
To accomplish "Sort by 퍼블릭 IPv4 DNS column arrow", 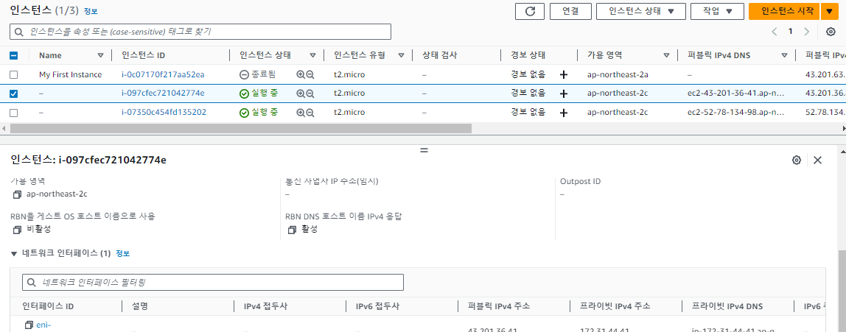I will click(784, 55).
